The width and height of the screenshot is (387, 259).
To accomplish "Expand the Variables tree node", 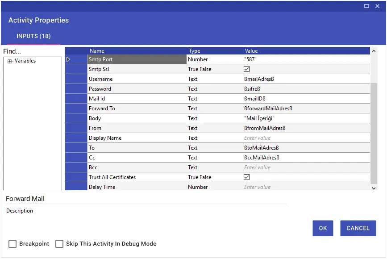I will [9, 61].
